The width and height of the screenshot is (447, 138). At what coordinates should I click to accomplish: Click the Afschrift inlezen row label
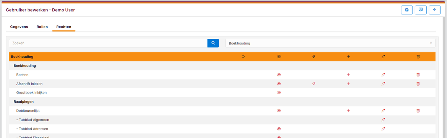tap(30, 84)
